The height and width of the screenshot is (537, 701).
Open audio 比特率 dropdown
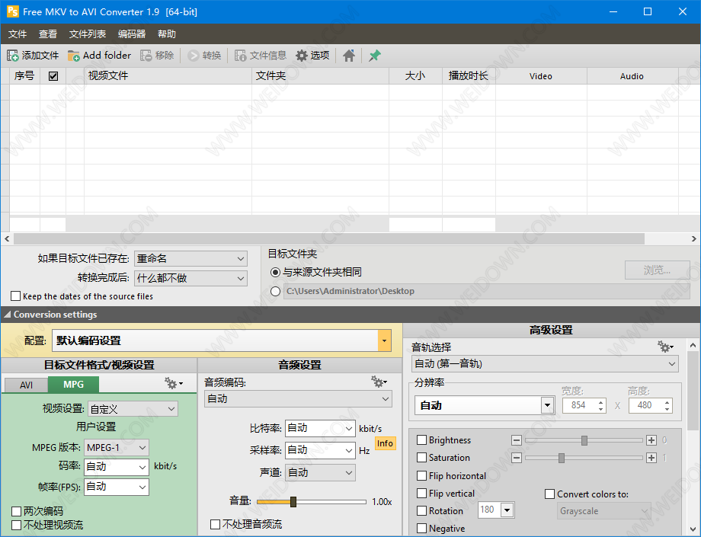coord(320,428)
